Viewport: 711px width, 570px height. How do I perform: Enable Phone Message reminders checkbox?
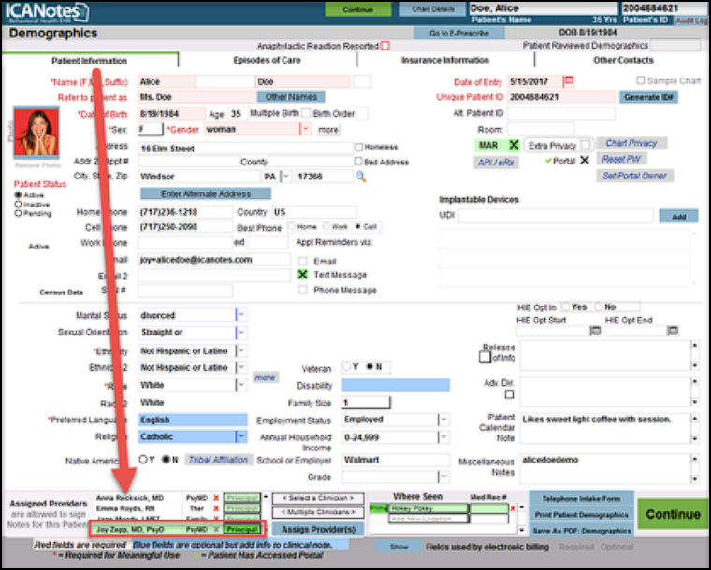pos(302,290)
